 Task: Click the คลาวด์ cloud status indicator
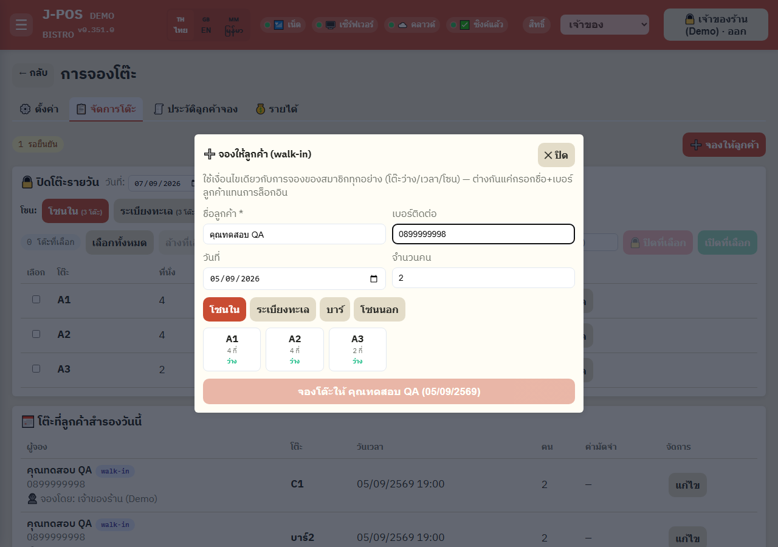[413, 25]
